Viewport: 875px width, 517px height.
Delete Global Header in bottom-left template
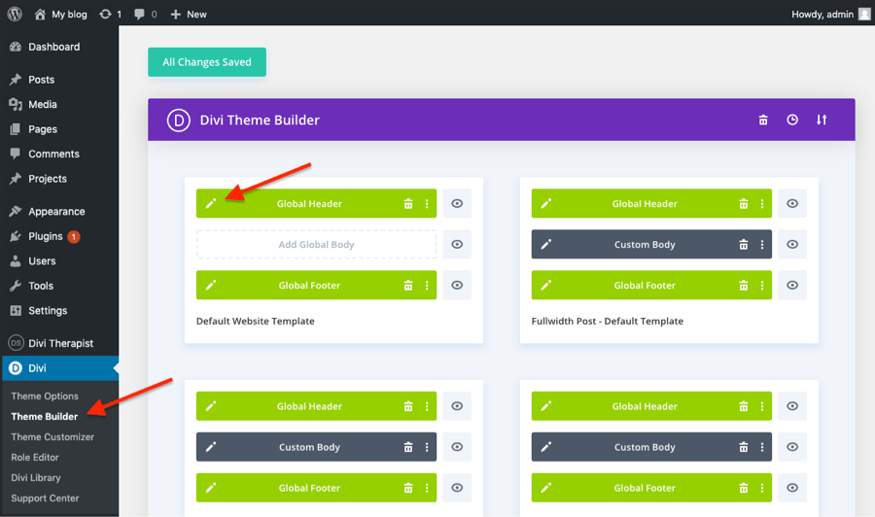[x=408, y=406]
